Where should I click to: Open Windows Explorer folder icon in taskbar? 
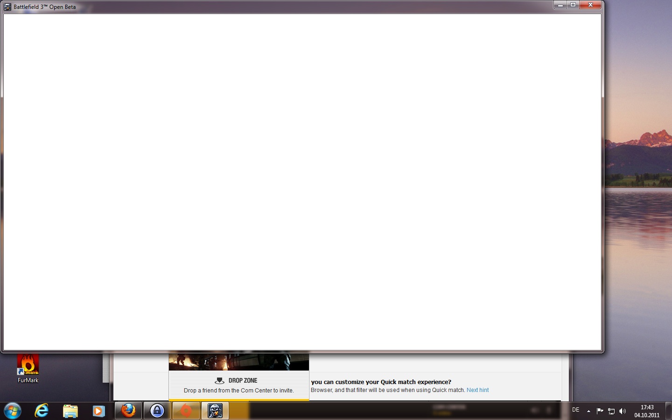coord(70,411)
